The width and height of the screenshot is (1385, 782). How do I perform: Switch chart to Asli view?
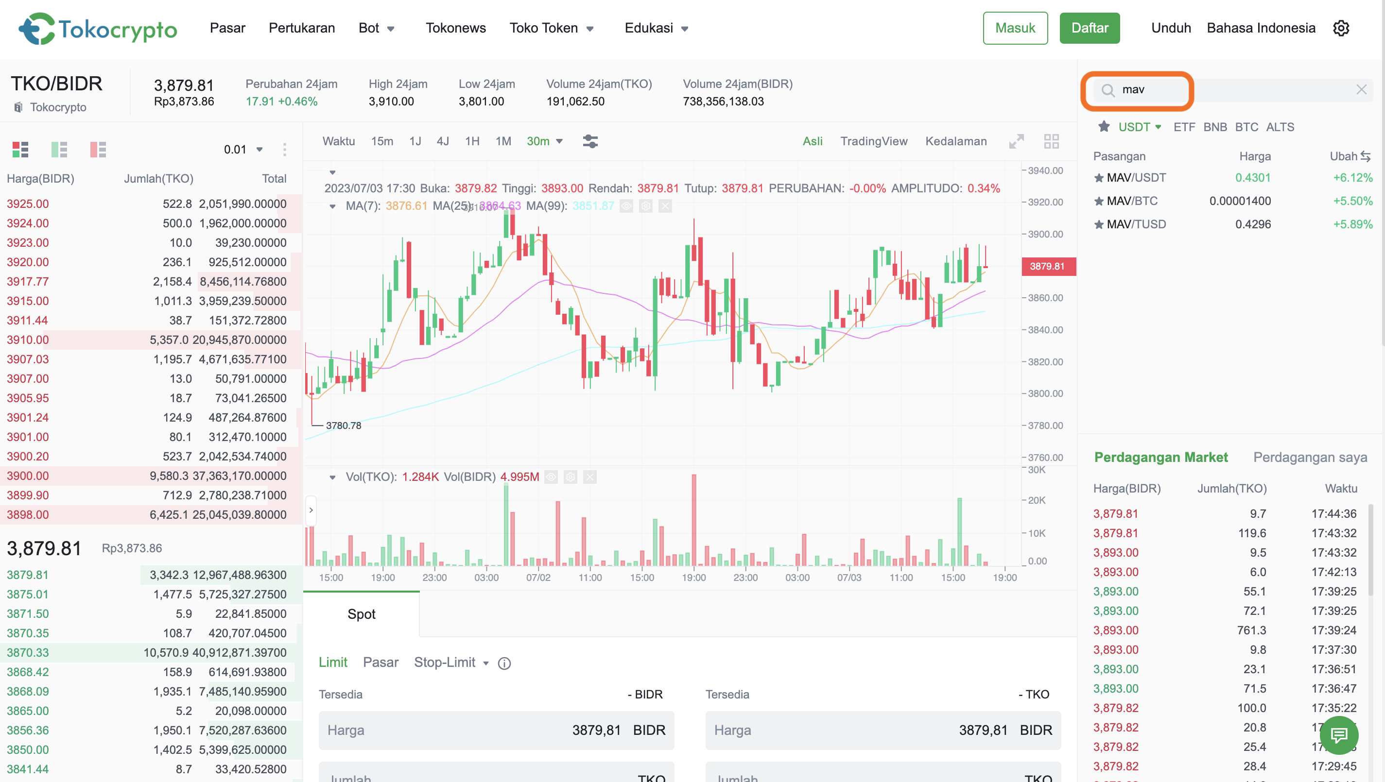click(x=813, y=141)
